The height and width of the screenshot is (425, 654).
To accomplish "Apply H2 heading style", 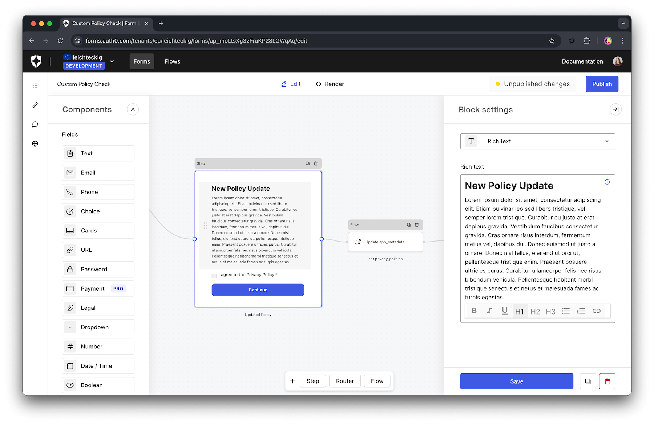I will [535, 311].
